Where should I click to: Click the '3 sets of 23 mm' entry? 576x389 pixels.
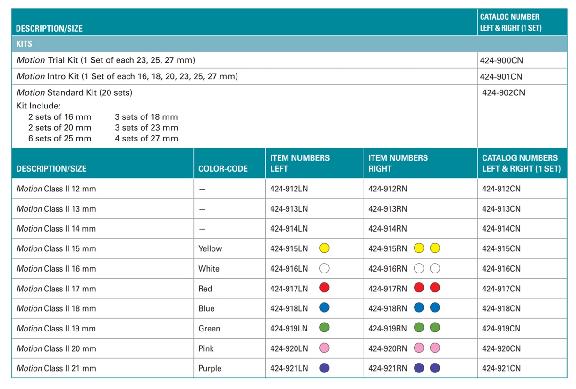(x=146, y=128)
